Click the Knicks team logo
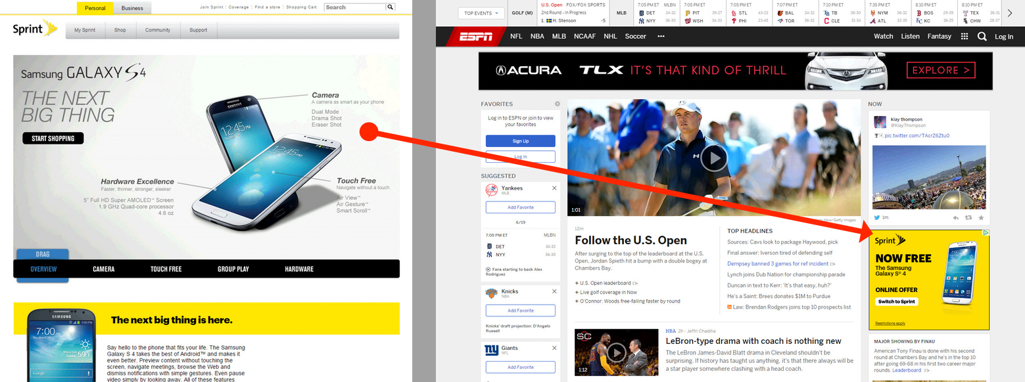Viewport: 1025px width, 382px height. tap(491, 293)
